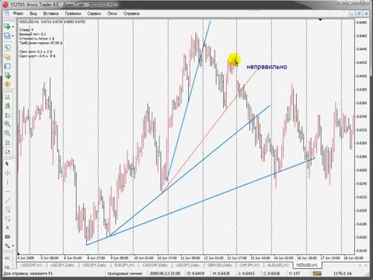Expand the New Chart dropdown arrow
The height and width of the screenshot is (280, 373).
click(12, 26)
